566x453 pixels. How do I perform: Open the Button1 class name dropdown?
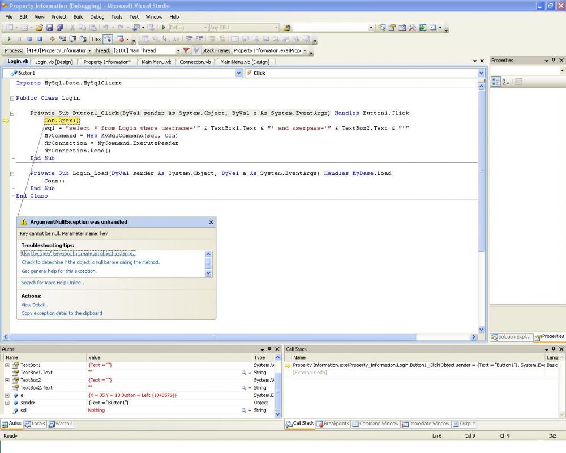(239, 73)
